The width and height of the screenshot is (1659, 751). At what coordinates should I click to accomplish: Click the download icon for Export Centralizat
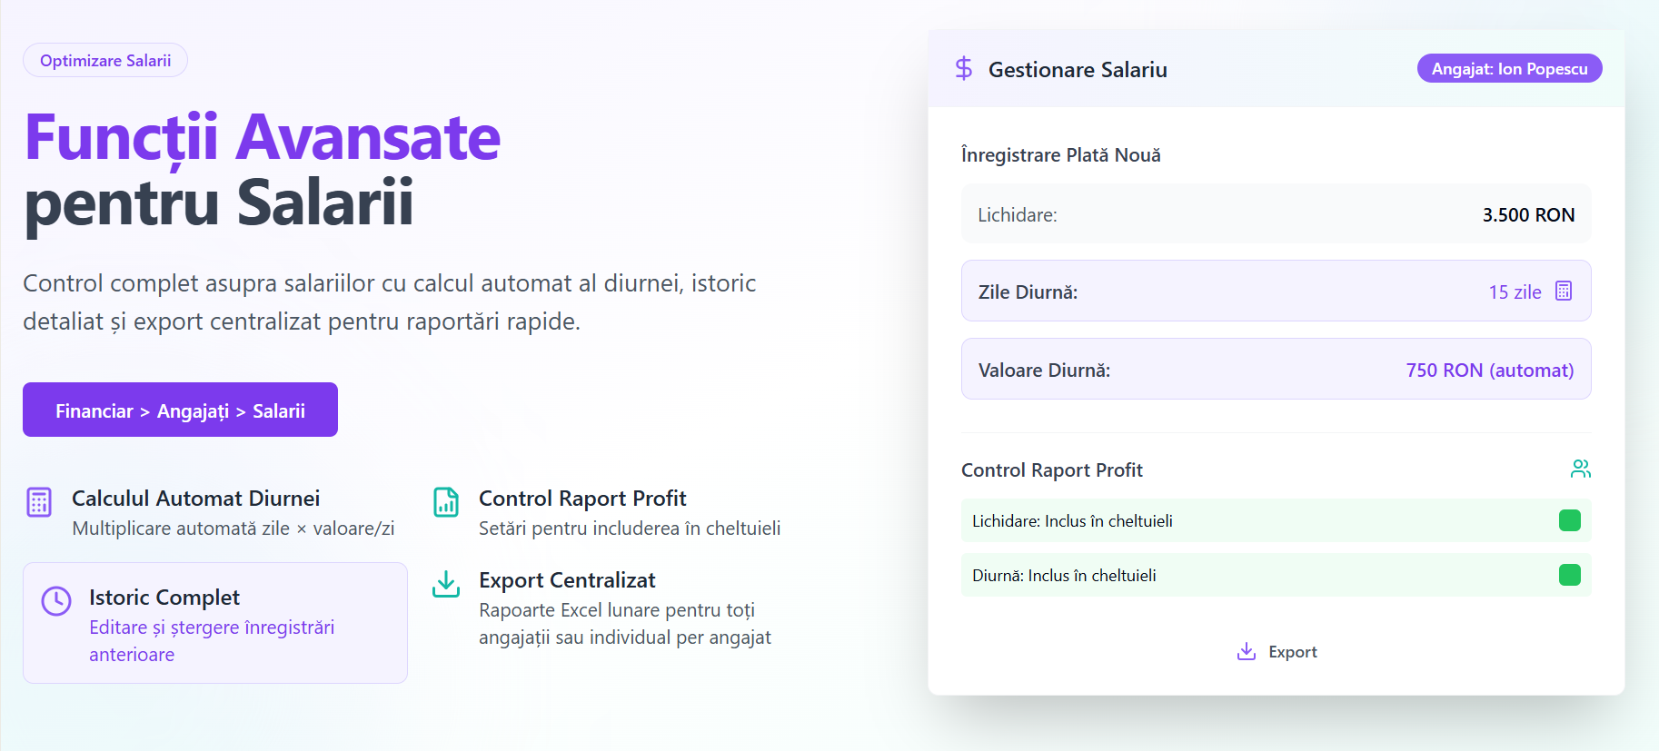tap(446, 584)
